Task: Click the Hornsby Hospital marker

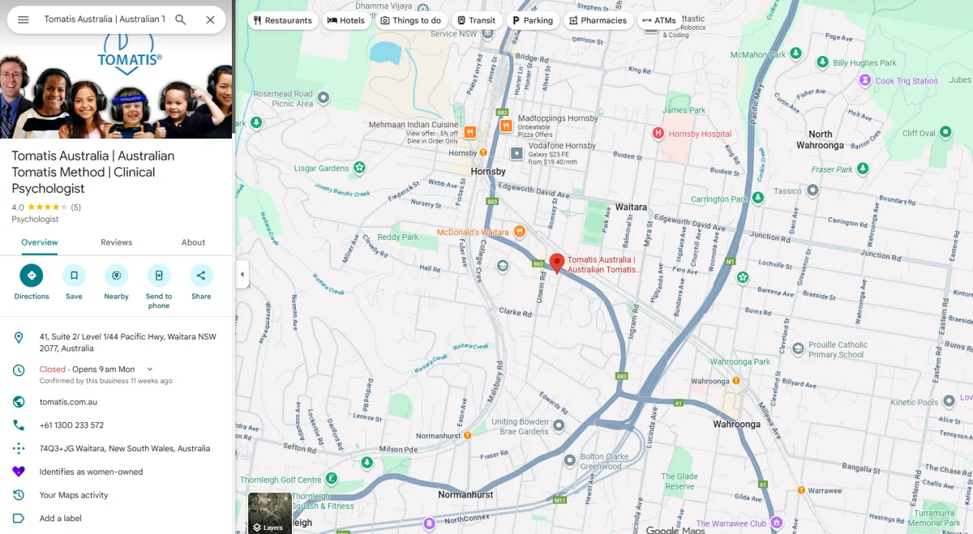Action: point(658,134)
